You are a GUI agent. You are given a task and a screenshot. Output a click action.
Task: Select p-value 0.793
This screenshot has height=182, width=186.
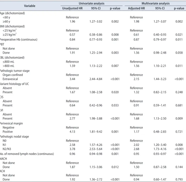(x=179, y=179)
